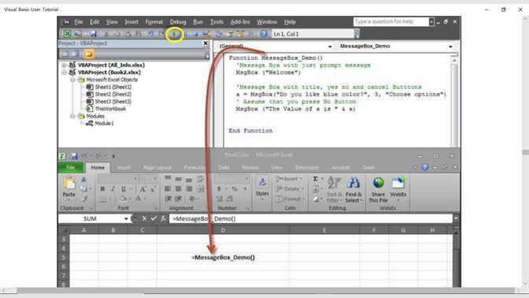
Task: Open the (General) object dropdown
Action: click(x=330, y=47)
